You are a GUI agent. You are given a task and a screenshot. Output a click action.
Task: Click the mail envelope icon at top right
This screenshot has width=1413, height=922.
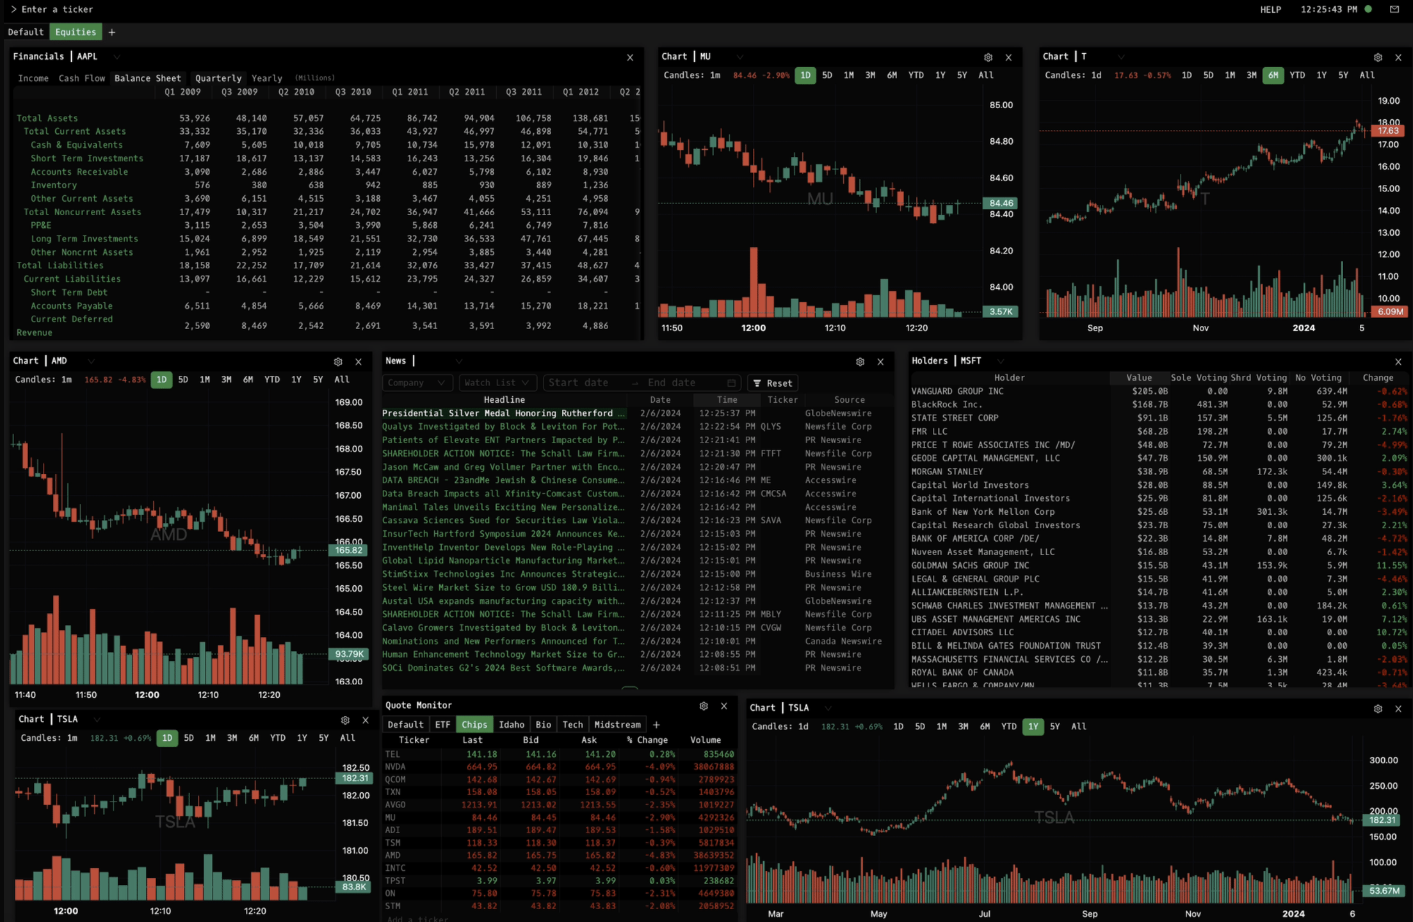pyautogui.click(x=1394, y=9)
